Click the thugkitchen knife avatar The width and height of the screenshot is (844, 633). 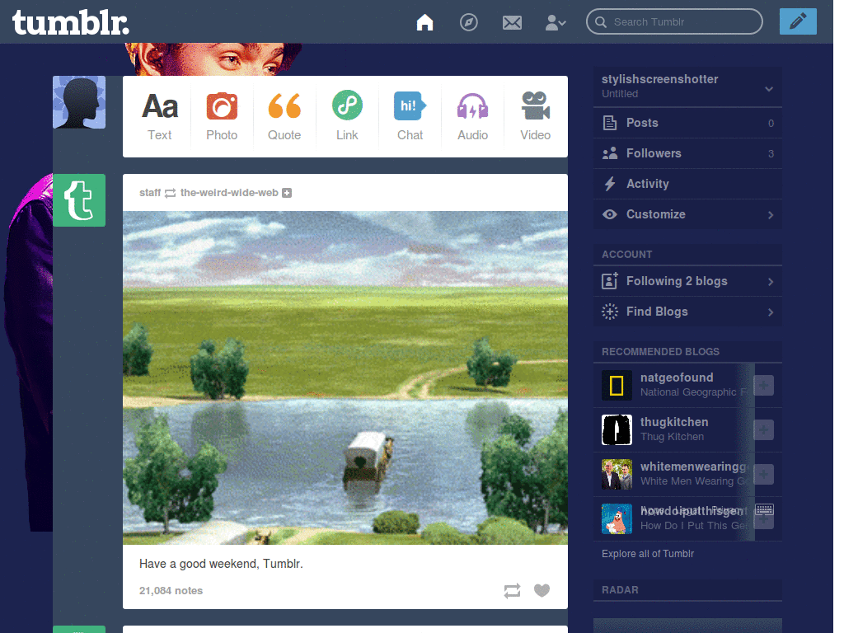(617, 429)
